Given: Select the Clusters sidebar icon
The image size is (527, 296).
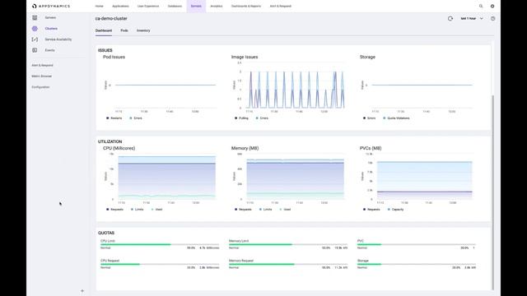Looking at the screenshot, I should [35, 29].
